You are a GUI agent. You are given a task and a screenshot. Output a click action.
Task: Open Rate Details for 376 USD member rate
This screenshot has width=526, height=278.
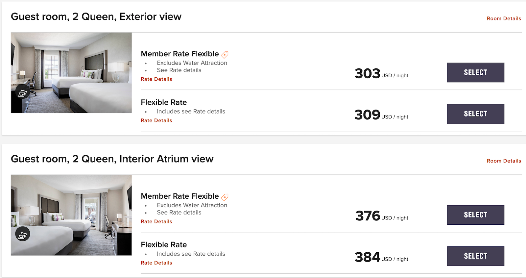[x=156, y=221]
